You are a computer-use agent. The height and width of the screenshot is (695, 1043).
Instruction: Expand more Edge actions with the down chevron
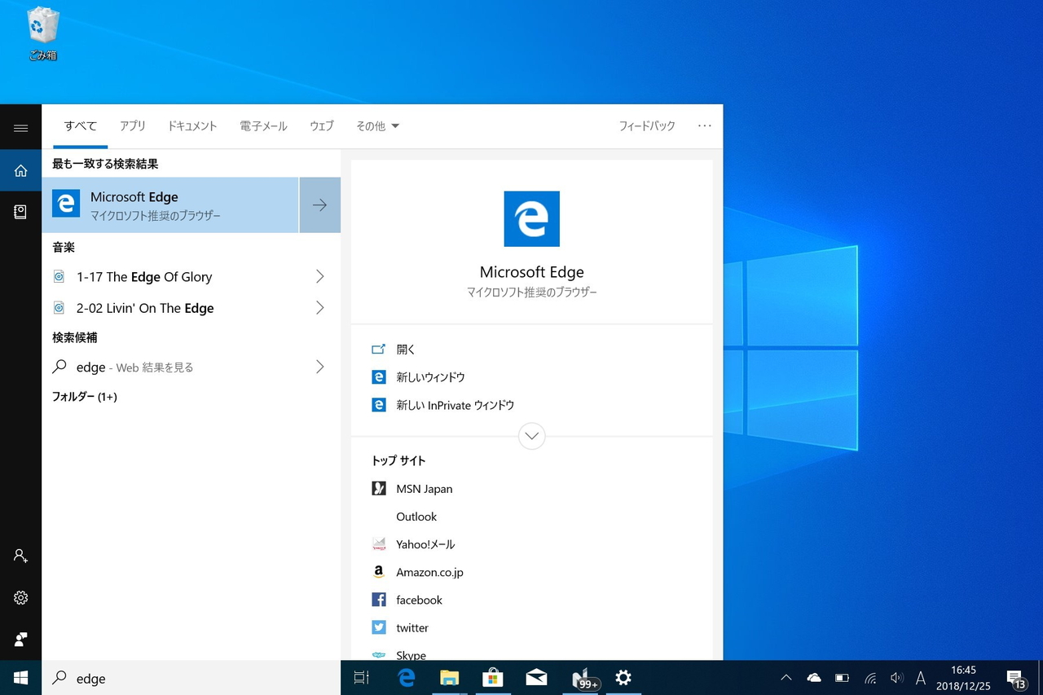tap(532, 436)
